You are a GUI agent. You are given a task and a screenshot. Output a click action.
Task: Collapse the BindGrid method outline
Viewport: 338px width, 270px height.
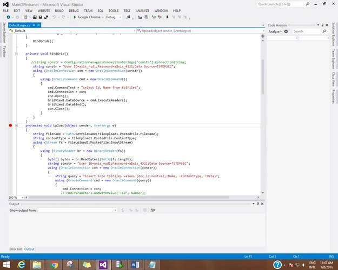point(16,54)
